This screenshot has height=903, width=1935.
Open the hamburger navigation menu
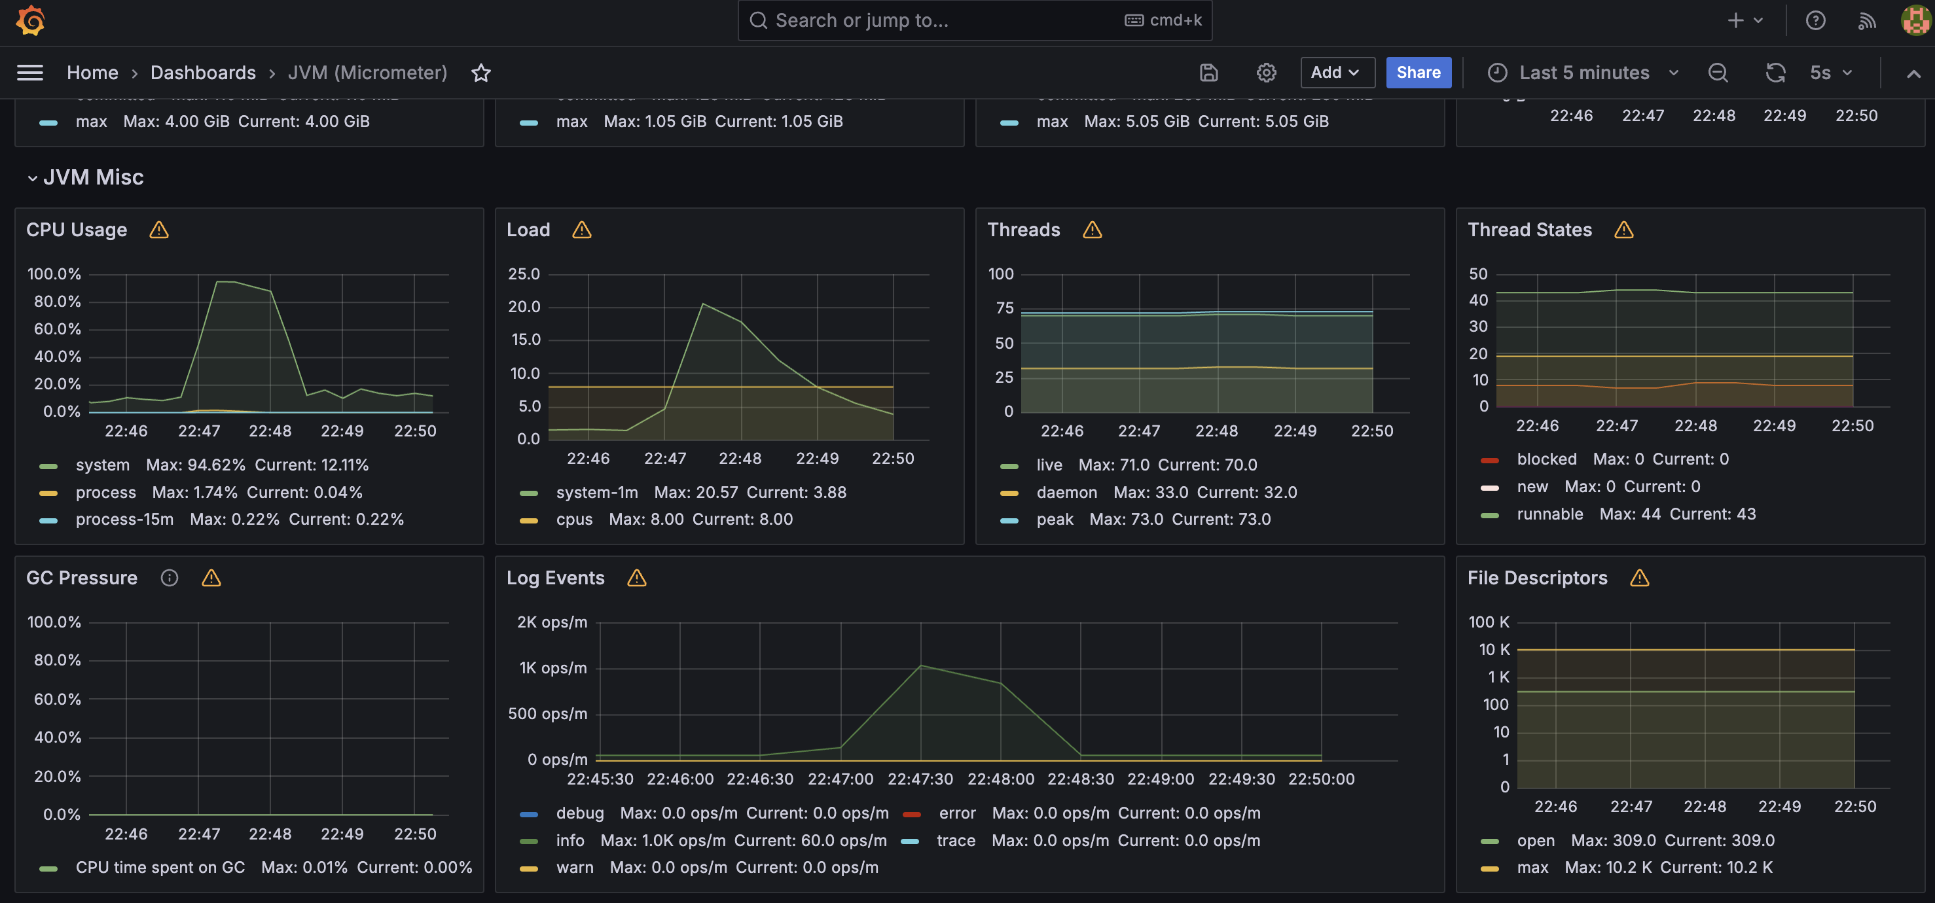click(30, 73)
